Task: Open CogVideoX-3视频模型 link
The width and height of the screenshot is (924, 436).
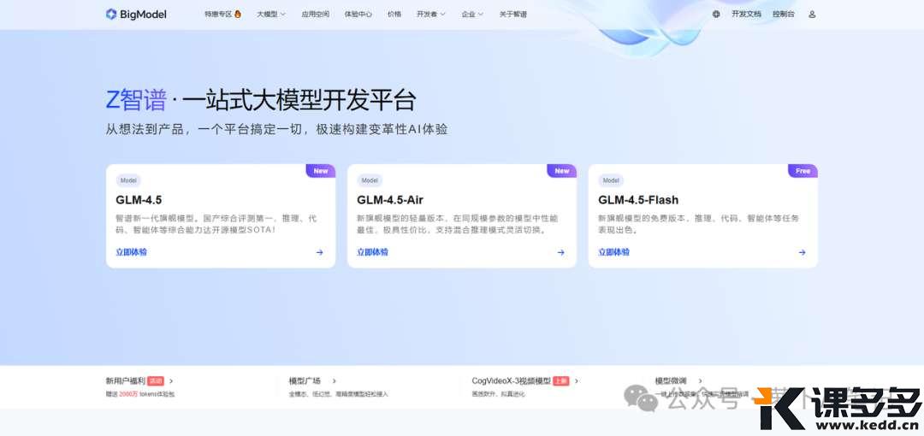Action: click(511, 381)
